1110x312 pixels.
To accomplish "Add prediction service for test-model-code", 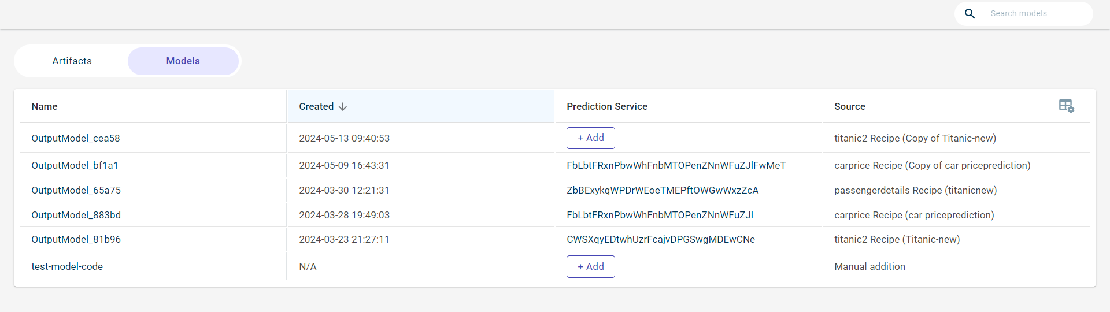I will click(590, 266).
